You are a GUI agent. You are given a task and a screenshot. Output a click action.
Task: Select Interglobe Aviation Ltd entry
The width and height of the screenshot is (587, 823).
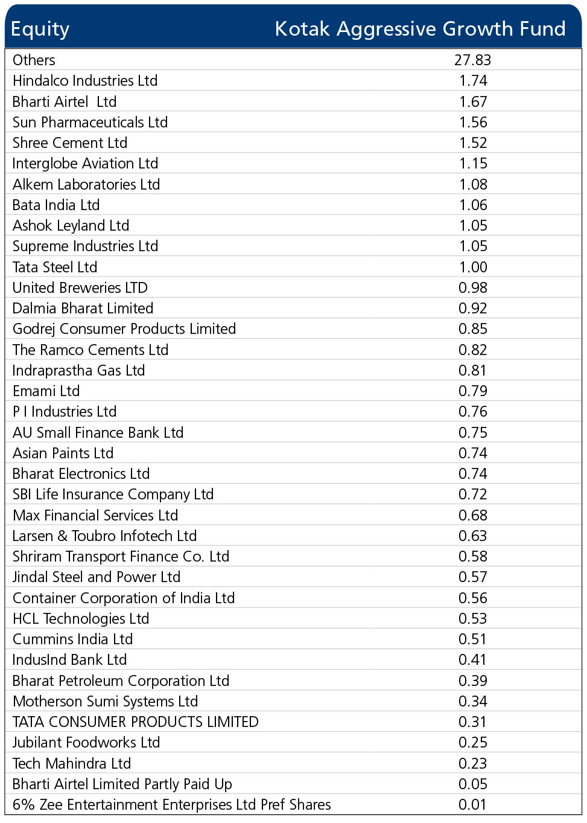tap(85, 164)
